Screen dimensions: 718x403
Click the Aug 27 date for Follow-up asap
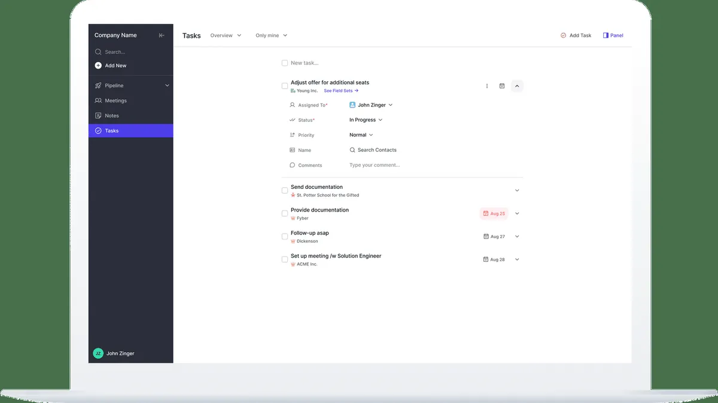tap(494, 236)
